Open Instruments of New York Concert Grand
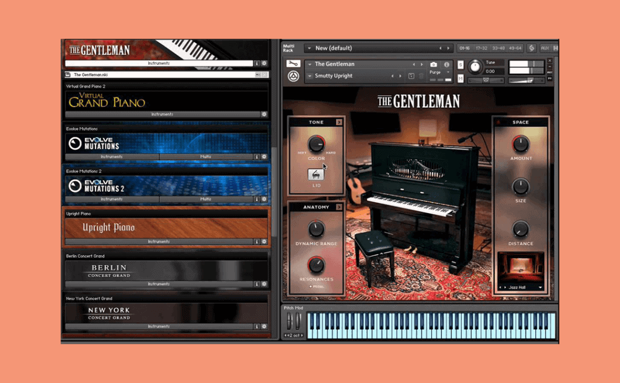This screenshot has height=383, width=620. pyautogui.click(x=159, y=327)
